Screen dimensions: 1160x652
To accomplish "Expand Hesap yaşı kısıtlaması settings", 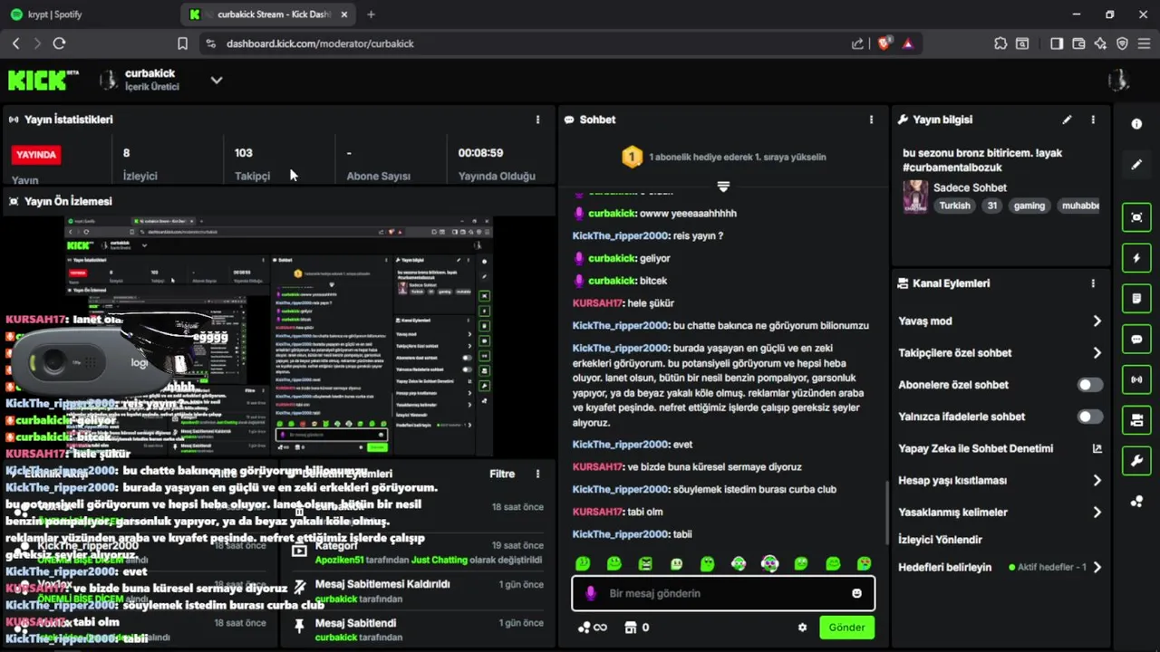I will [x=1000, y=480].
